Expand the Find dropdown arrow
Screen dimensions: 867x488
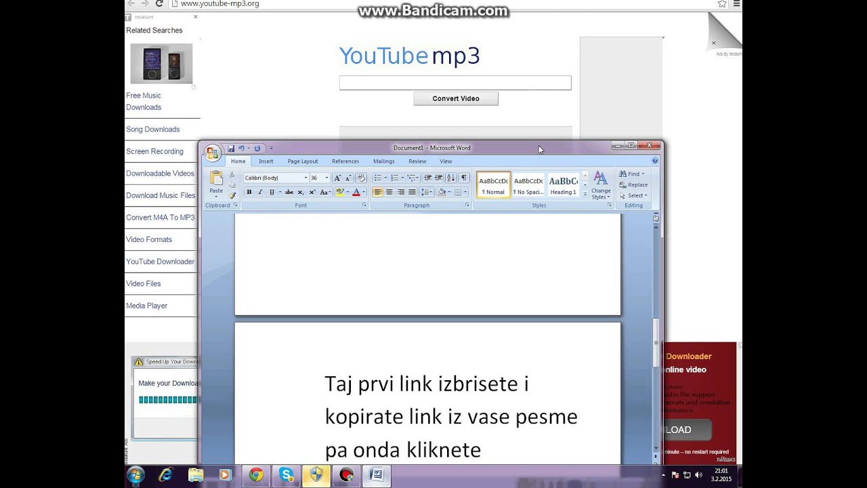[643, 174]
